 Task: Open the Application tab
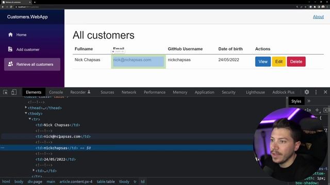(x=204, y=92)
